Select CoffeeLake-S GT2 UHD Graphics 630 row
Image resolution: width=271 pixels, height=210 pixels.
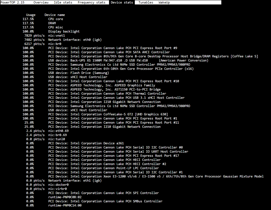point(95,114)
